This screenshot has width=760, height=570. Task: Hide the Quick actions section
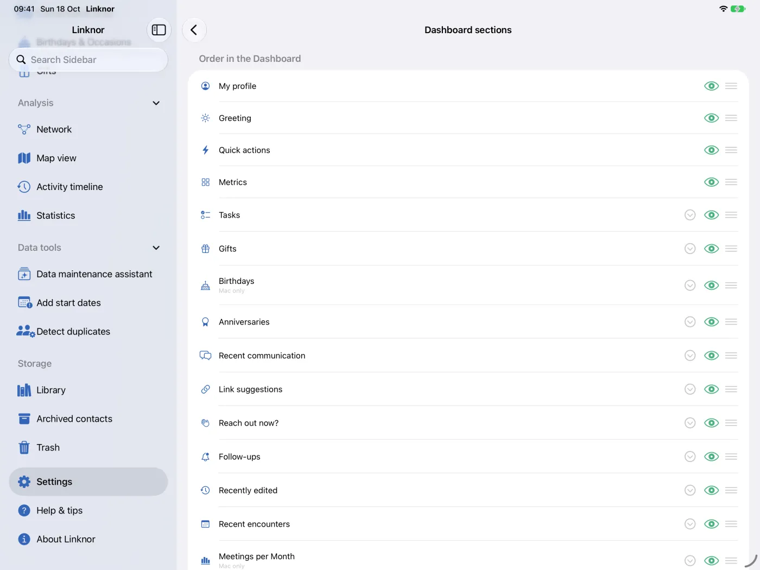tap(711, 150)
